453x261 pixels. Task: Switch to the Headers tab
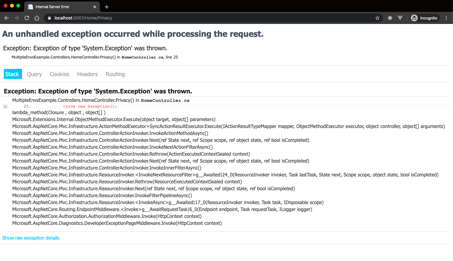coord(87,74)
